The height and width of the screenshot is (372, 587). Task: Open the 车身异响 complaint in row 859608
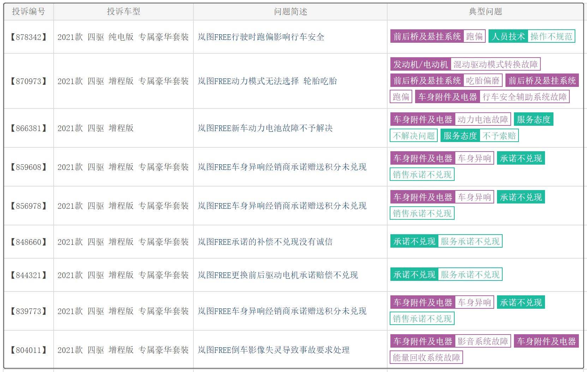(282, 167)
